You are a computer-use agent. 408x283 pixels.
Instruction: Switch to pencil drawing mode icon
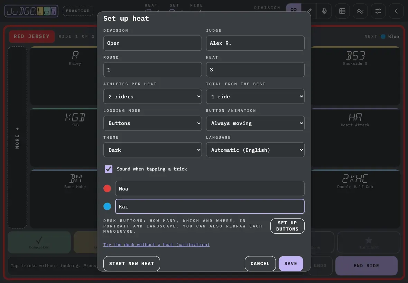pyautogui.click(x=309, y=11)
